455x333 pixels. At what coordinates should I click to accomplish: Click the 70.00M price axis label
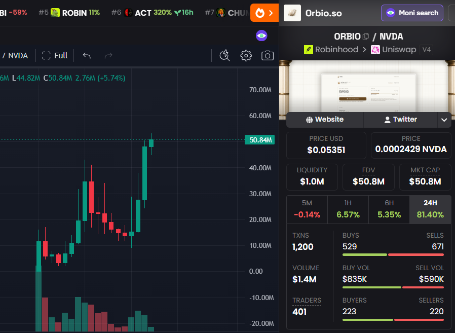[x=260, y=90]
